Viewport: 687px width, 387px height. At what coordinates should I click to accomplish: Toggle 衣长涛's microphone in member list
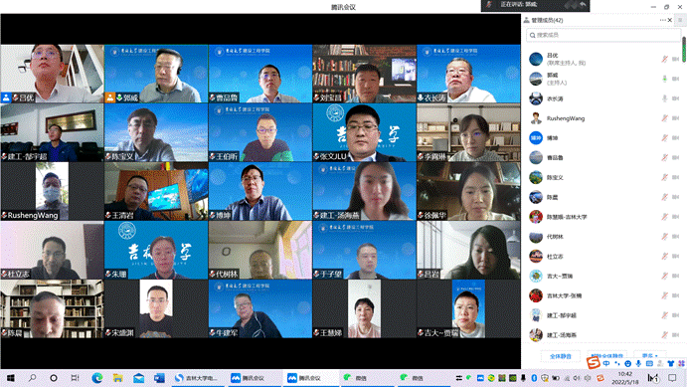pos(665,98)
